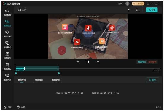Click the undo arrow icon

click(129, 10)
